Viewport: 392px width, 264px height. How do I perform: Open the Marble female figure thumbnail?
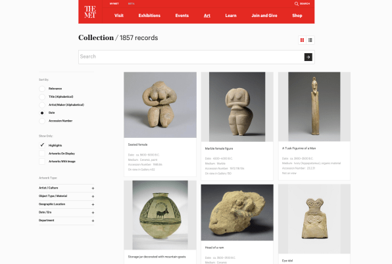pyautogui.click(x=237, y=107)
